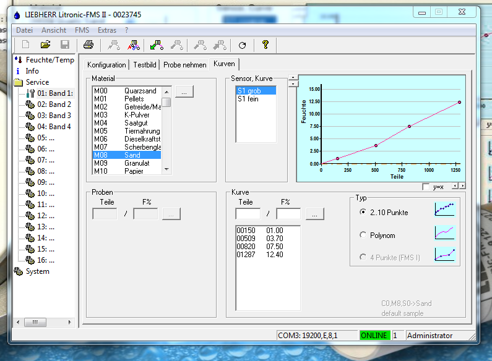This screenshot has width=492, height=361.
Task: Toggle the y=x checkbox
Action: click(426, 187)
